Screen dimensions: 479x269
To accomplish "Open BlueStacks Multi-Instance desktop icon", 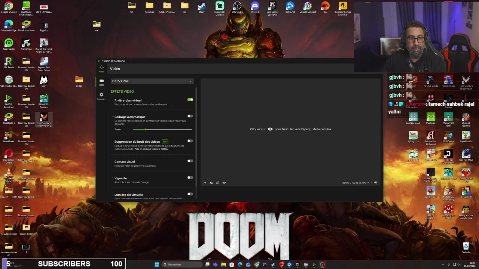I will (26, 8).
